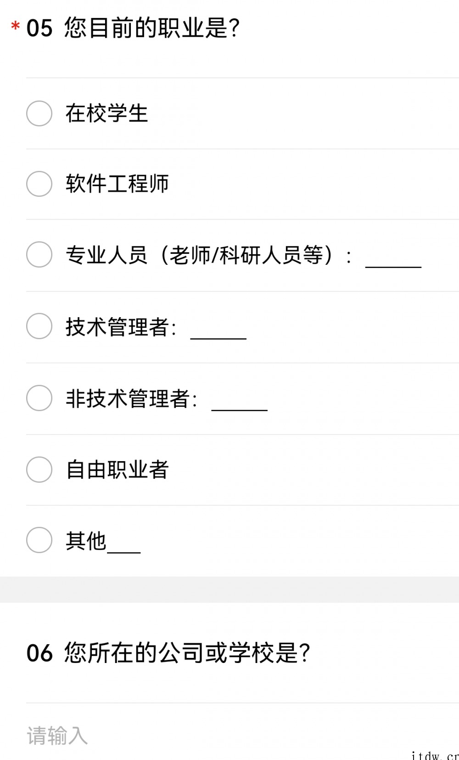Click question 05 title 您目前的职业是
The height and width of the screenshot is (760, 459).
(151, 28)
